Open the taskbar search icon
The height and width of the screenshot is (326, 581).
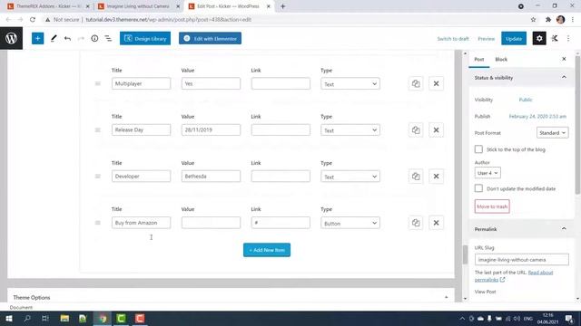coord(27,318)
